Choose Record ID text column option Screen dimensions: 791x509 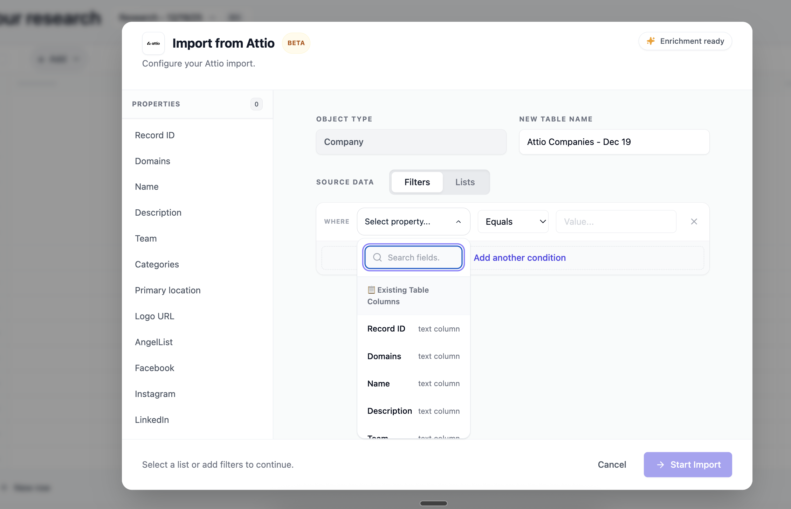click(x=413, y=329)
